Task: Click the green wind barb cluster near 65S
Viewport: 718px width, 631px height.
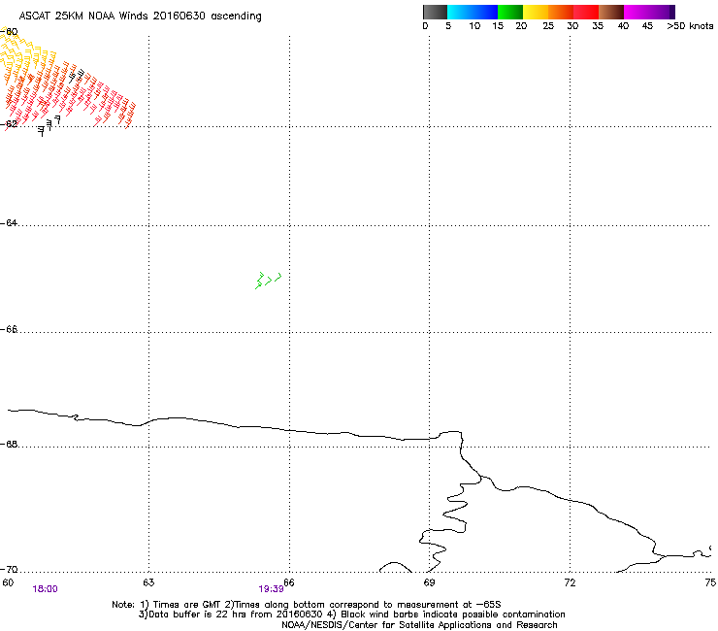Action: coord(269,281)
